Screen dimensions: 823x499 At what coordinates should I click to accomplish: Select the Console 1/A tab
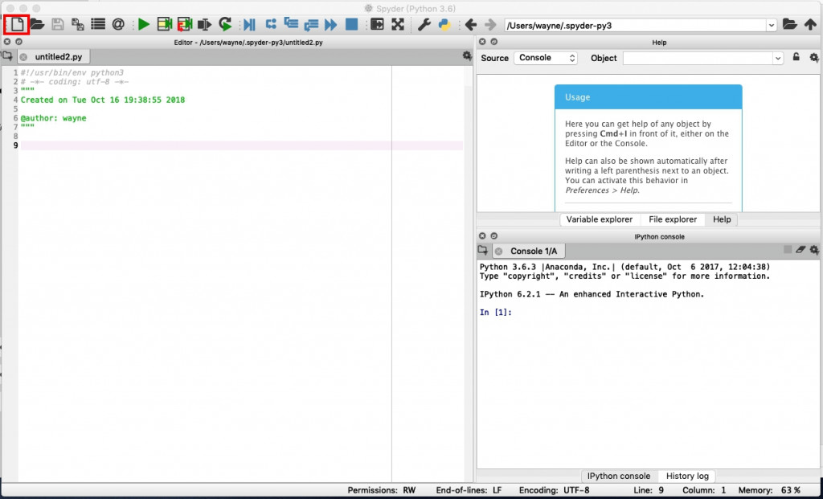coord(529,251)
